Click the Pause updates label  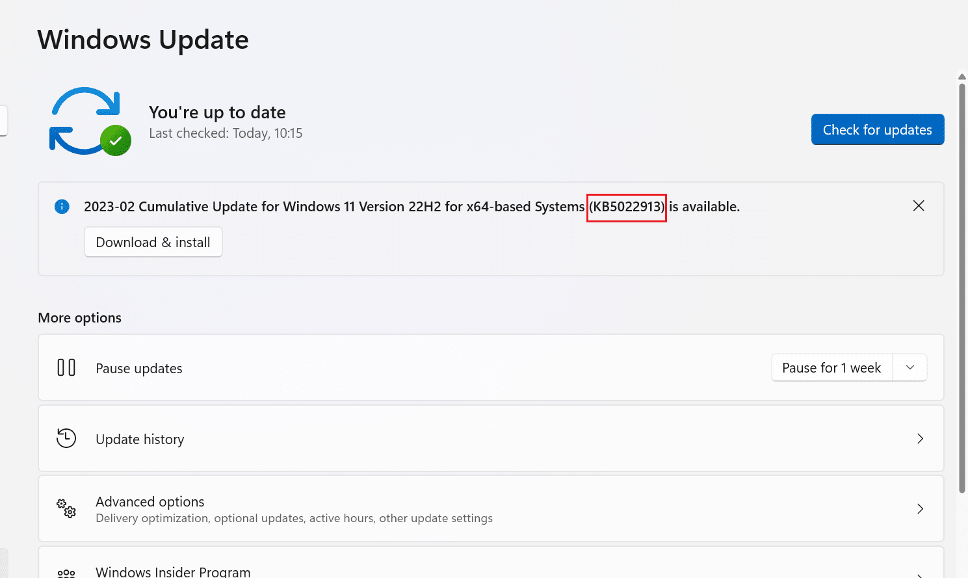[x=139, y=369]
